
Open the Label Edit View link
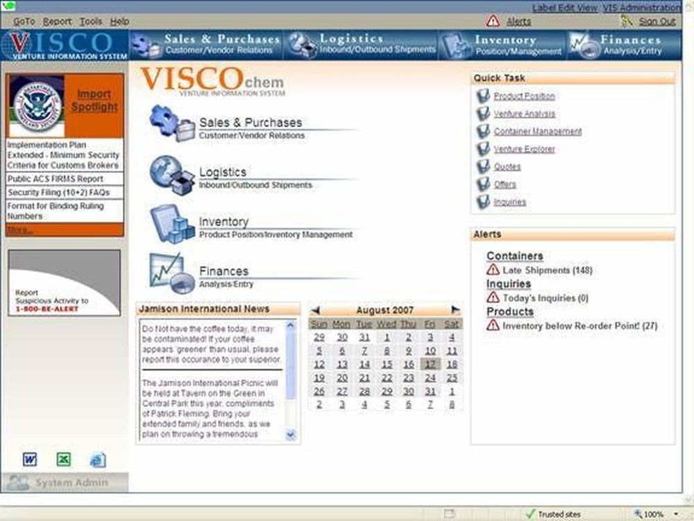pos(565,8)
